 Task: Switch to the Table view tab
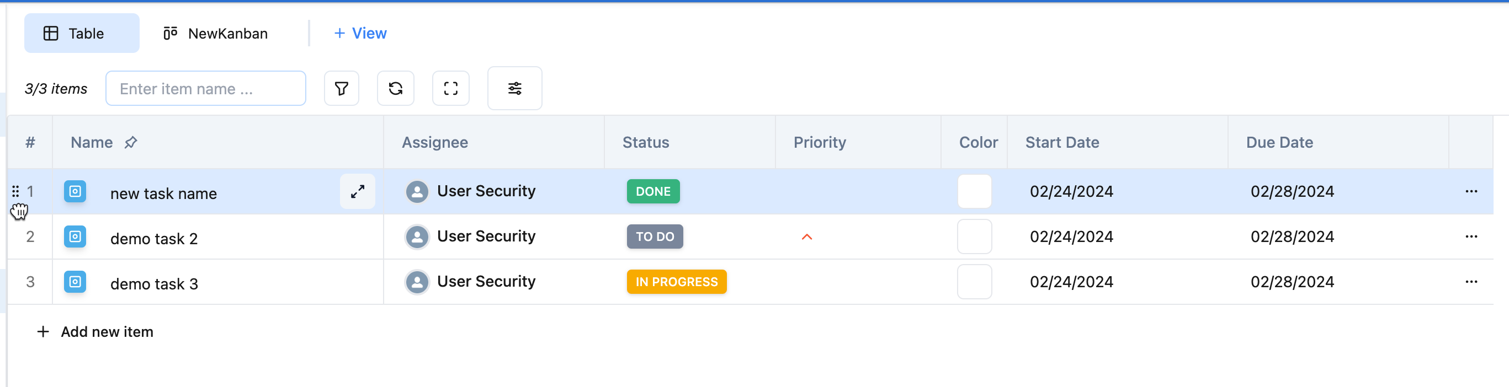82,34
